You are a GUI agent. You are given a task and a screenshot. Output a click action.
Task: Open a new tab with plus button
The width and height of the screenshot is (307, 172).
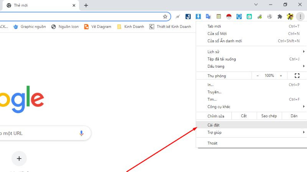coord(86,5)
